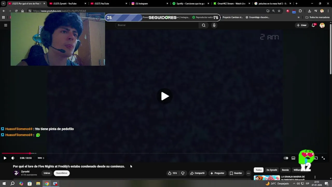Expand the Intro chapter label

[41, 158]
